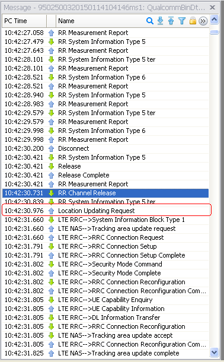Select LTE NAS Tracking area update accept
Screen dimensions: 224x362
coord(105,335)
